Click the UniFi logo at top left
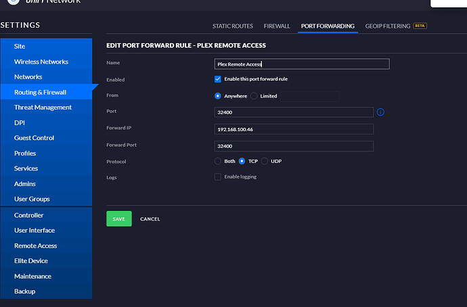This screenshot has width=467, height=307. pos(14,1)
